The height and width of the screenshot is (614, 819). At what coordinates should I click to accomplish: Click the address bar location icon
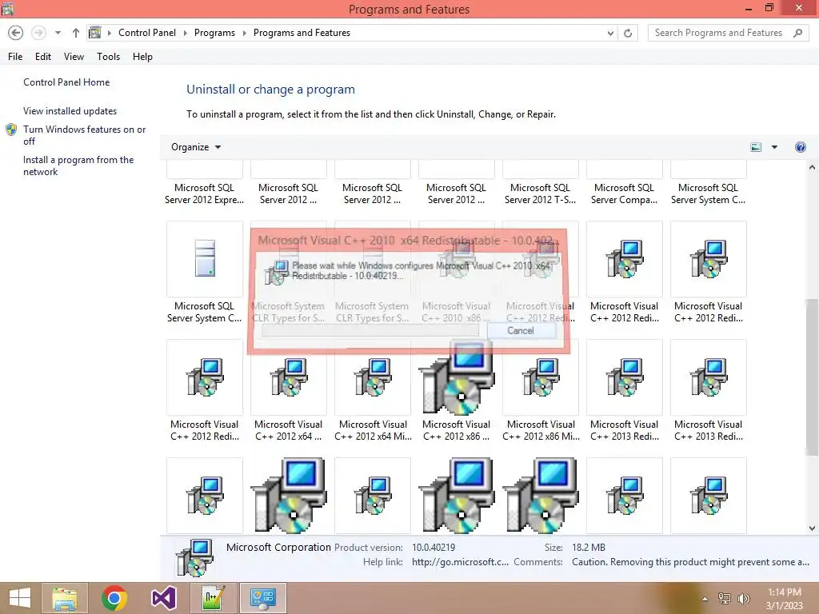pyautogui.click(x=95, y=33)
